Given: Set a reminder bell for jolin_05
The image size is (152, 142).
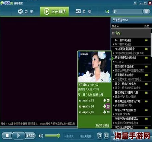Looking at the screenshot, I should [104, 112].
